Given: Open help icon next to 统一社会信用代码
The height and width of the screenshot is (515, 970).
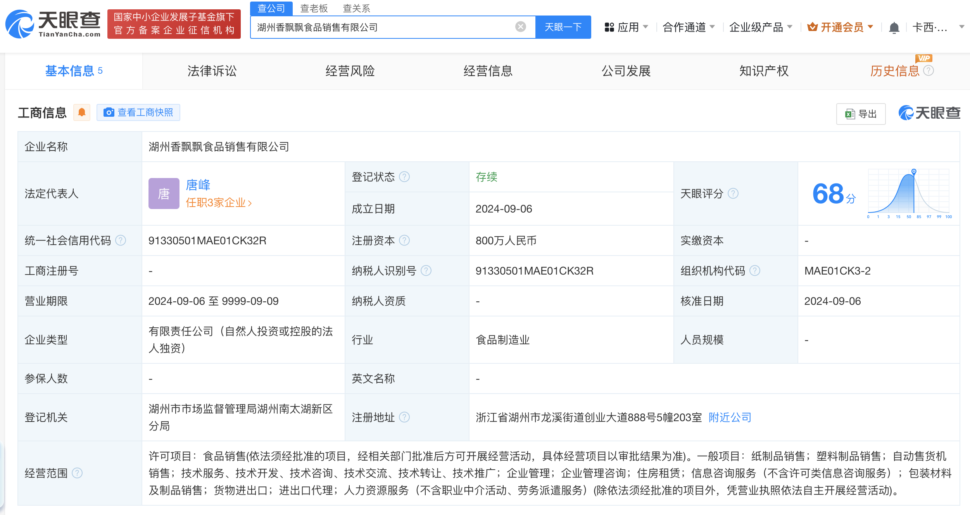Looking at the screenshot, I should pos(121,240).
